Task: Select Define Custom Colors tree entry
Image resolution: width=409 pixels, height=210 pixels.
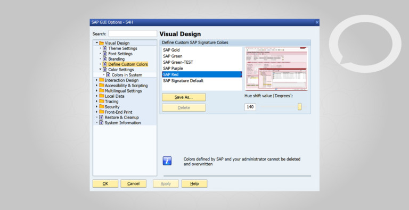Action: tap(128, 64)
